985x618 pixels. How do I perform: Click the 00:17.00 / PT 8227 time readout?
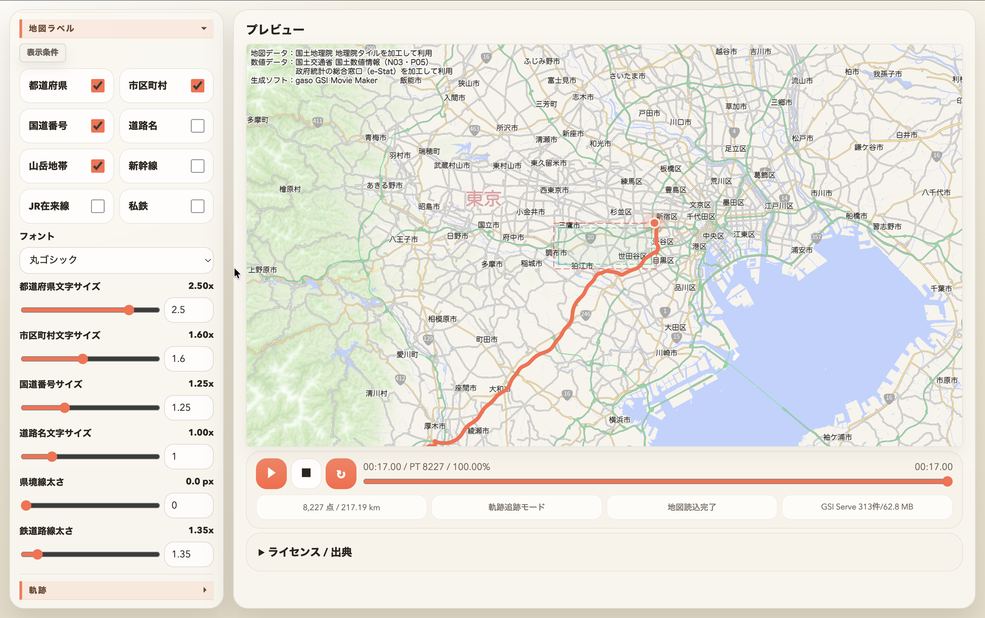point(427,467)
